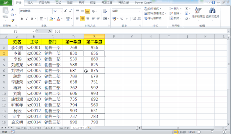Open the font size dropdown
231x134 pixels.
point(61,11)
